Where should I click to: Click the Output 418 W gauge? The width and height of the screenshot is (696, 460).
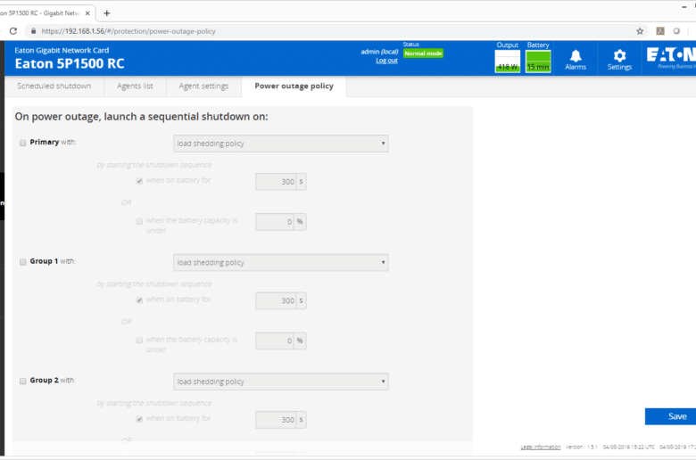click(508, 61)
